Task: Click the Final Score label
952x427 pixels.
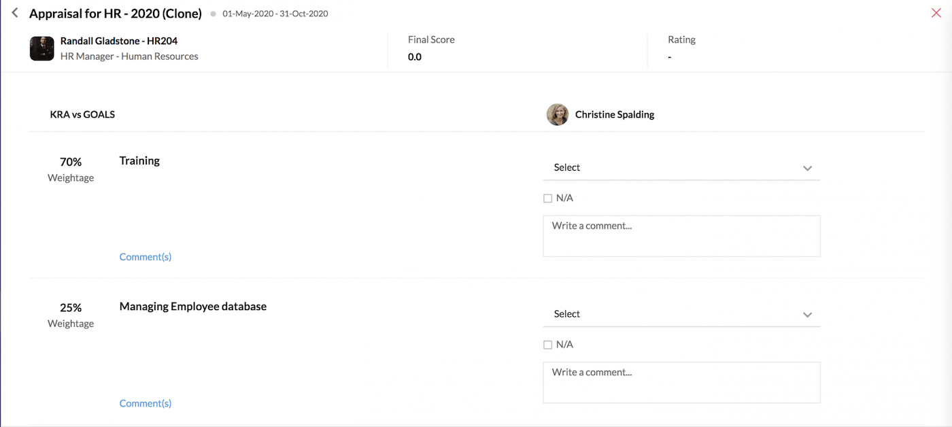Action: (431, 40)
